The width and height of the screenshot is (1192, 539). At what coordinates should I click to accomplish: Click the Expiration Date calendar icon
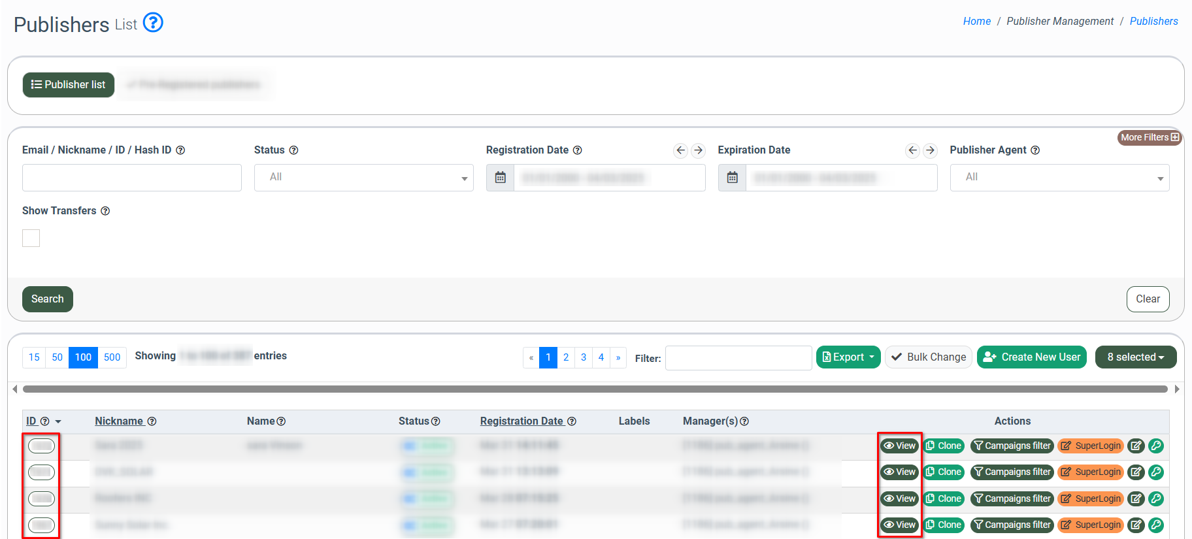click(x=732, y=178)
